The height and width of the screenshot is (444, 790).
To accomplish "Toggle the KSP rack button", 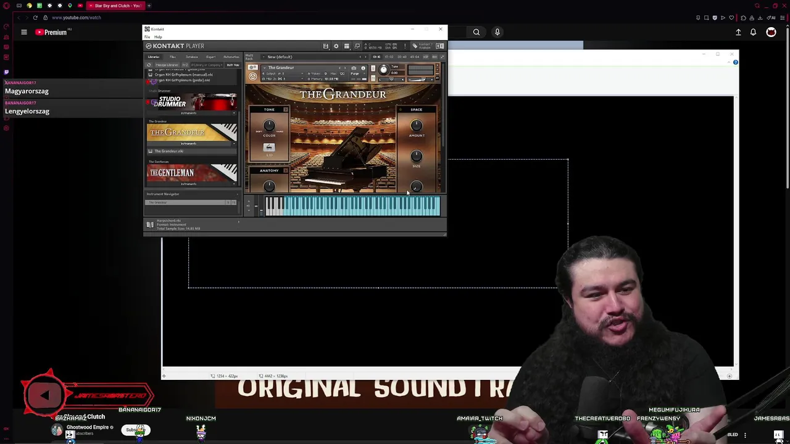I will [x=425, y=57].
